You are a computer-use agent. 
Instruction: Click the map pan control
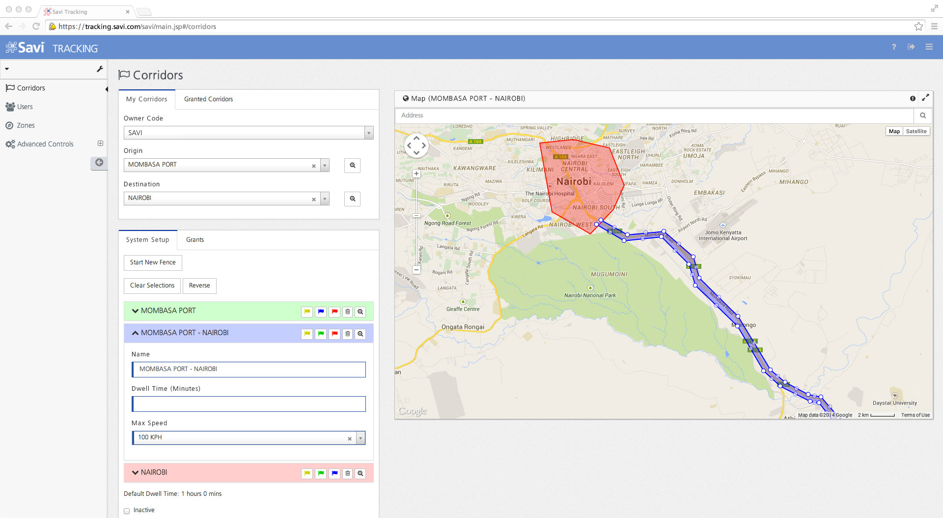[416, 145]
